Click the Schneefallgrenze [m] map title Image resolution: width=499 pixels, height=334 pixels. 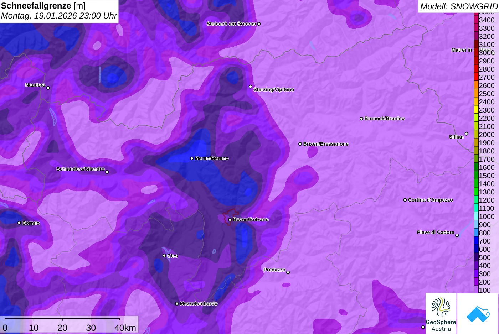pos(43,6)
